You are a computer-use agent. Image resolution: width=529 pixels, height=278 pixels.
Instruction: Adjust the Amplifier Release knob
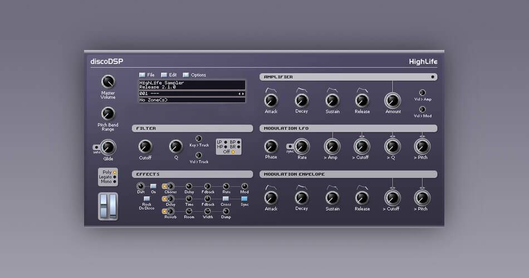[362, 101]
